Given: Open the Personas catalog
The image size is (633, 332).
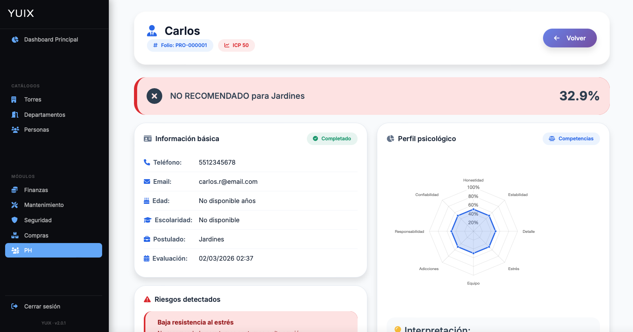Looking at the screenshot, I should pyautogui.click(x=37, y=130).
